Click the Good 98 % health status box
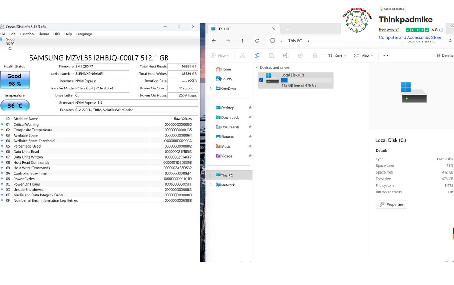Viewport: 454px width, 285px height. click(x=15, y=80)
